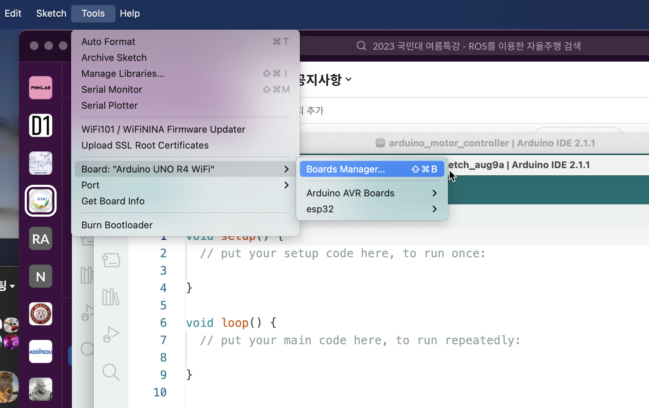Image resolution: width=649 pixels, height=408 pixels.
Task: Click line number 5 in gutter
Action: click(x=163, y=305)
